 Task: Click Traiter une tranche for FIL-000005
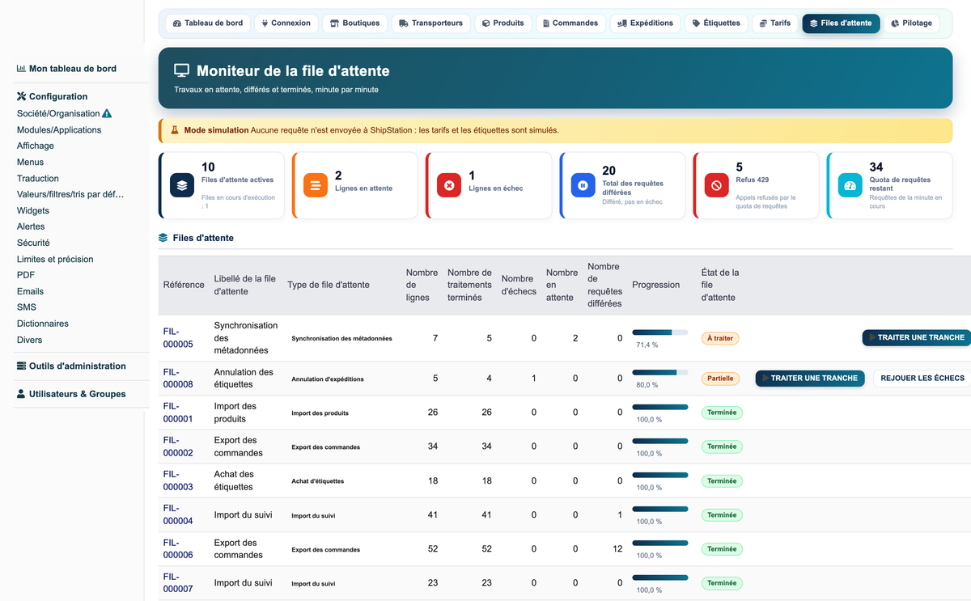(x=917, y=337)
